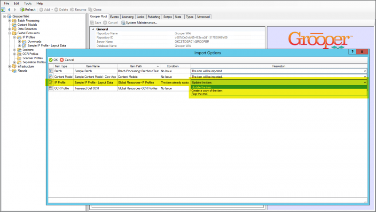
Task: Open the Tools menu
Action: (x=28, y=3)
